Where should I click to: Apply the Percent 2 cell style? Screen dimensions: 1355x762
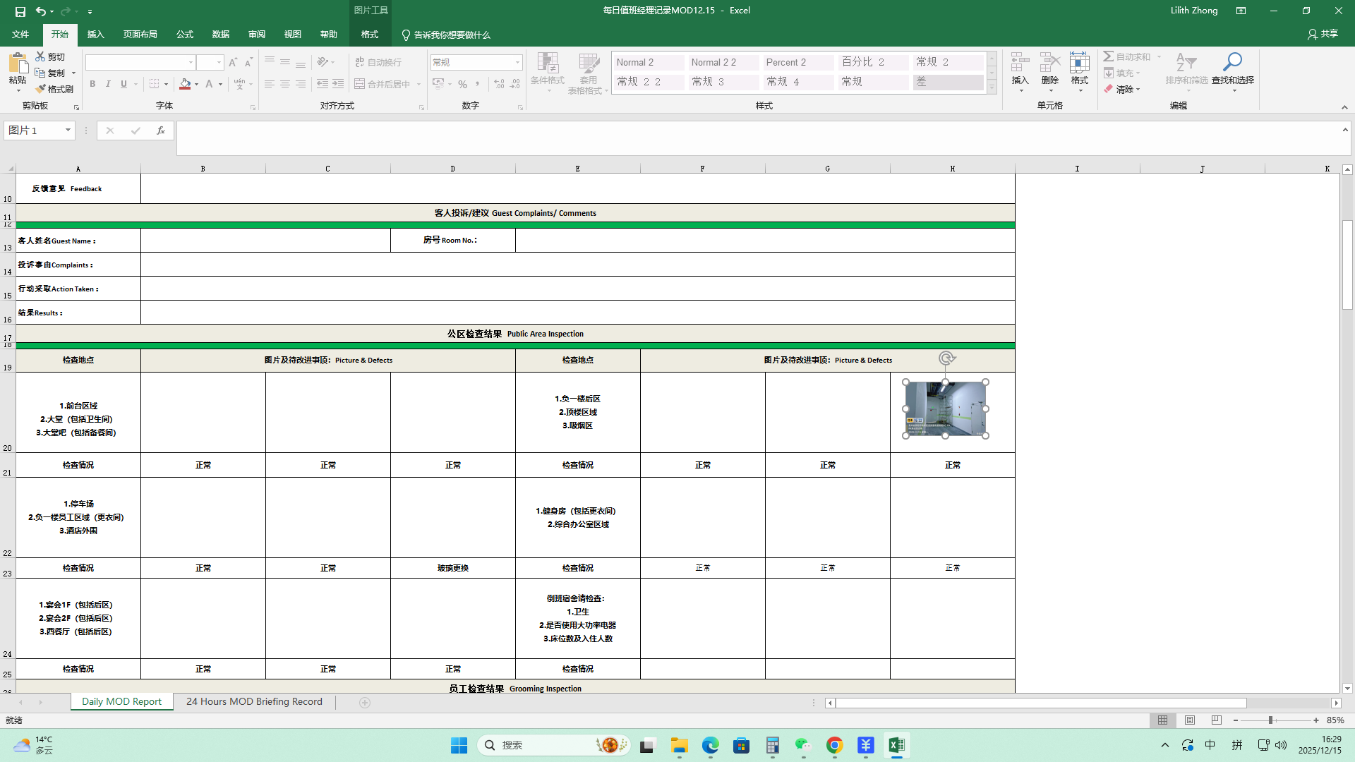(x=797, y=62)
